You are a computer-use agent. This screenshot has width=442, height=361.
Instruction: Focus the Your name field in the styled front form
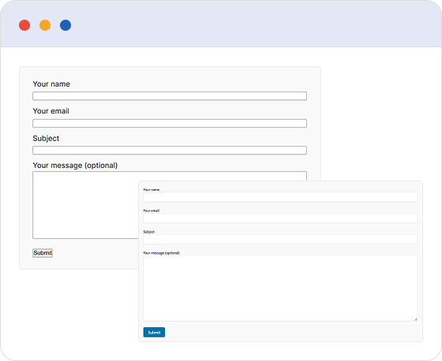(x=280, y=197)
